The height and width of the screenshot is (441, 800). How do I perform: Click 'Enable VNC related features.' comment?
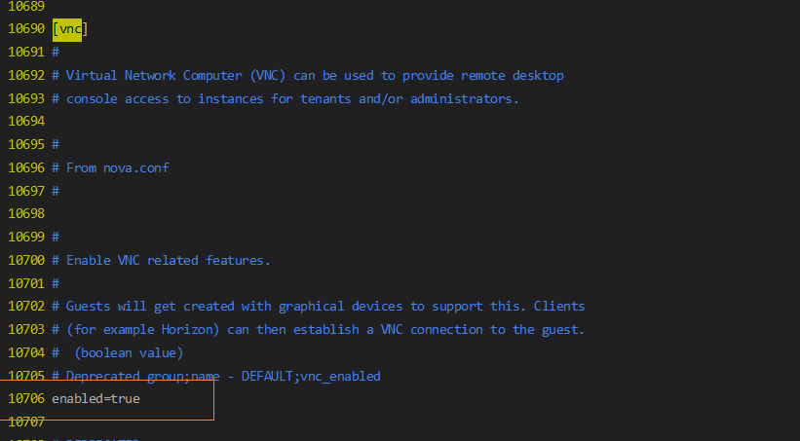coord(168,260)
